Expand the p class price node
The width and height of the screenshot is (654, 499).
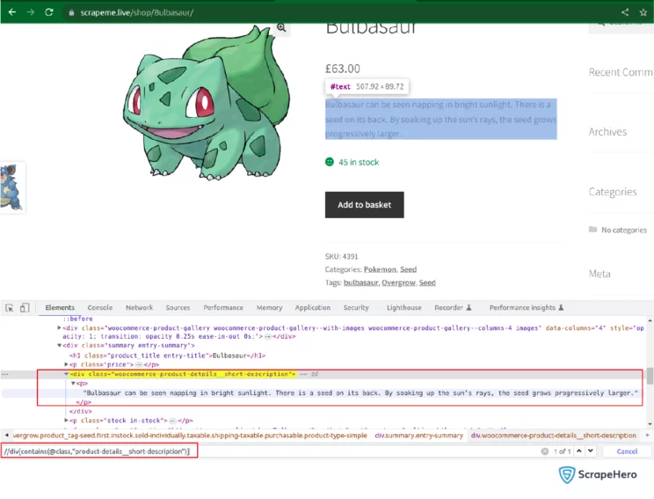[66, 364]
